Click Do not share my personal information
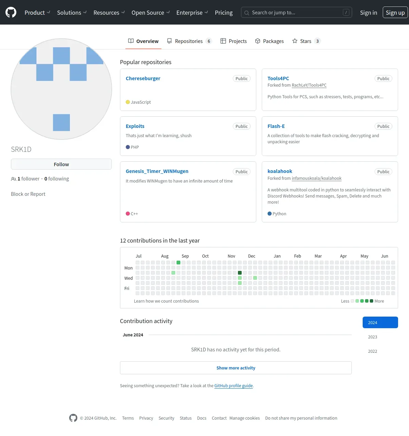Screen dimensions: 409x436 point(301,418)
